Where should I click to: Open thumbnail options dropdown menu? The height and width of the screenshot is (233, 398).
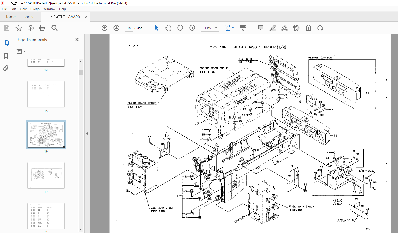(21, 51)
